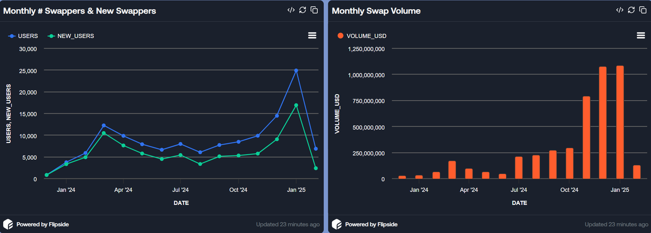The height and width of the screenshot is (233, 651).
Task: Open Powered by Flipside link in right panel
Action: [x=371, y=224]
